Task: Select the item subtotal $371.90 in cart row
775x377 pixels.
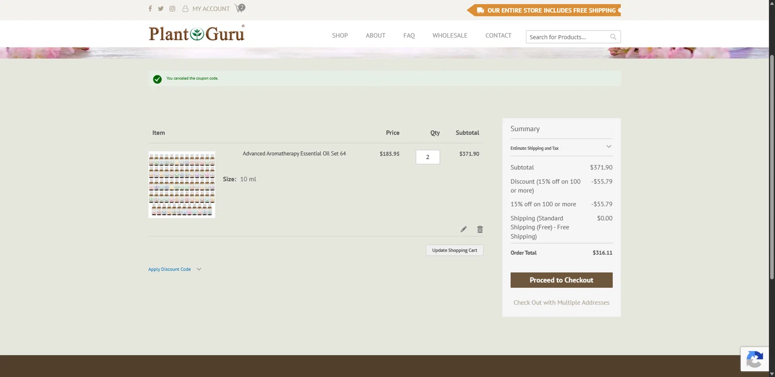Action: pos(469,154)
